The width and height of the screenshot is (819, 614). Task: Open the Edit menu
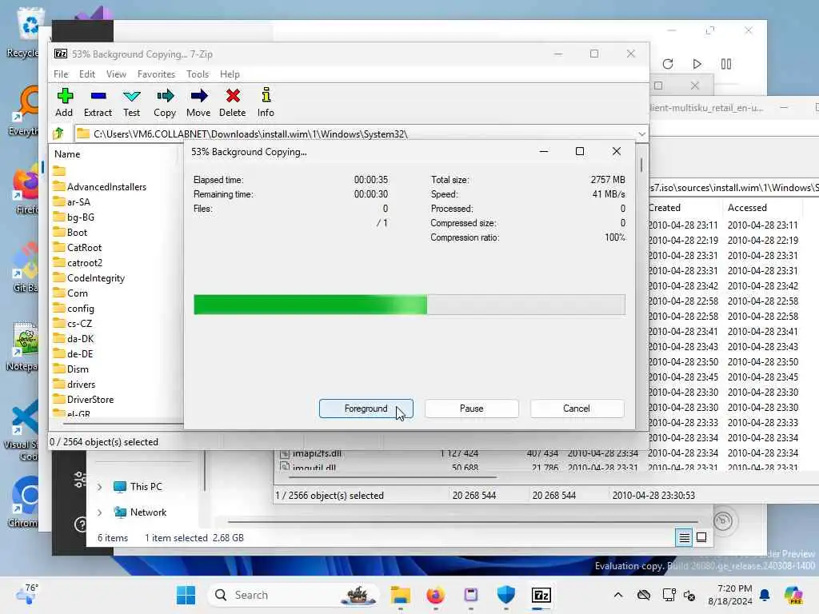tap(86, 74)
